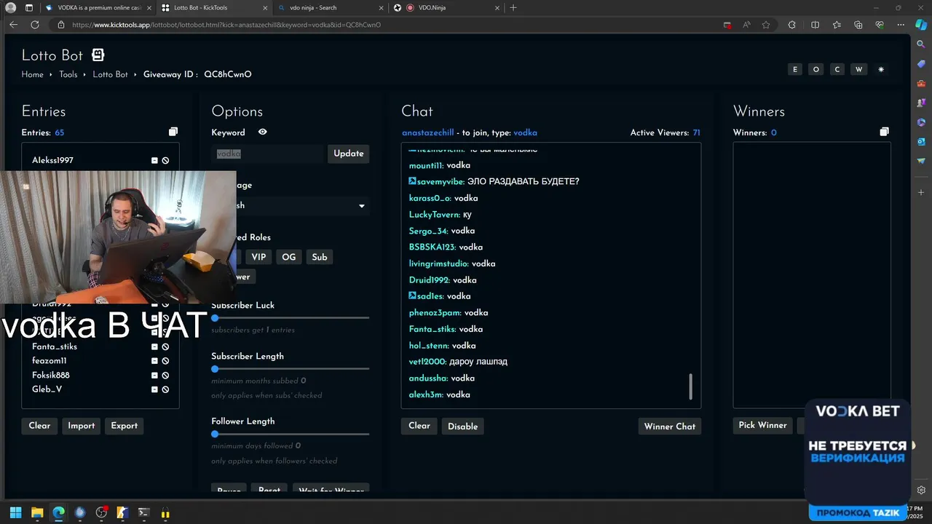Toggle the C panel button
The height and width of the screenshot is (524, 932).
(837, 69)
